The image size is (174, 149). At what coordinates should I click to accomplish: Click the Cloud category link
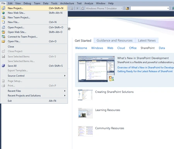click(121, 48)
